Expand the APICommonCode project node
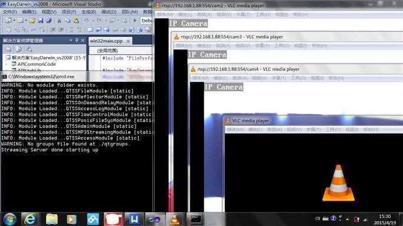The width and height of the screenshot is (403, 226). pyautogui.click(x=7, y=64)
